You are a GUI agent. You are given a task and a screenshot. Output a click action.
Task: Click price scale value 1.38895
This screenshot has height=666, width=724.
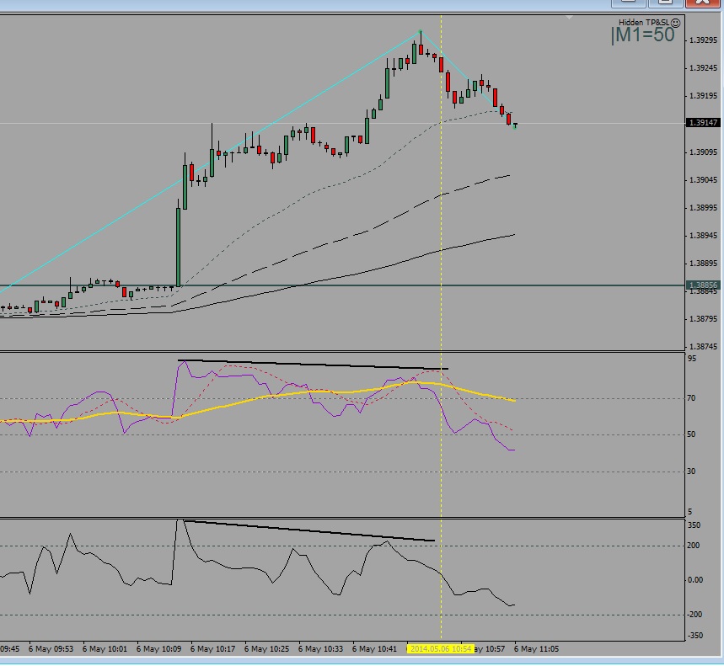coord(703,264)
